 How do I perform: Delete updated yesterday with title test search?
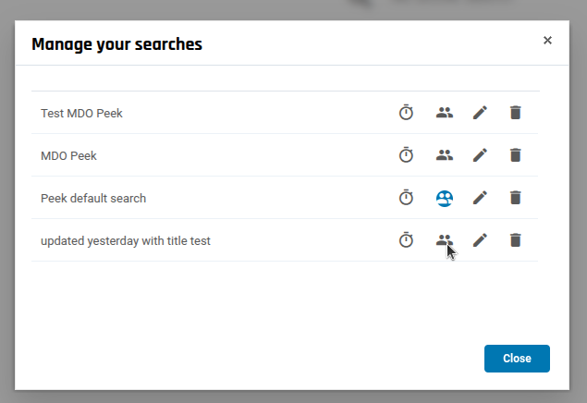pyautogui.click(x=516, y=240)
